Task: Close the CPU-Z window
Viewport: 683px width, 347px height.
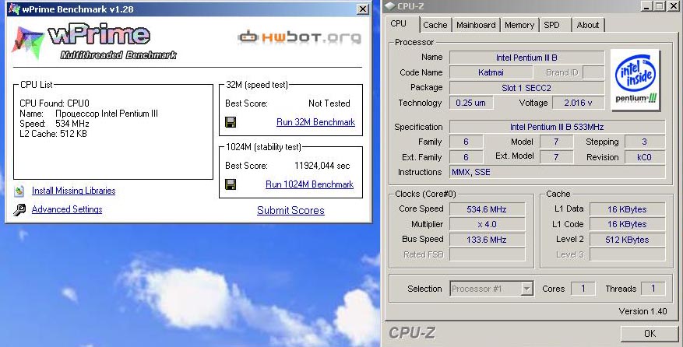Action: (x=673, y=6)
